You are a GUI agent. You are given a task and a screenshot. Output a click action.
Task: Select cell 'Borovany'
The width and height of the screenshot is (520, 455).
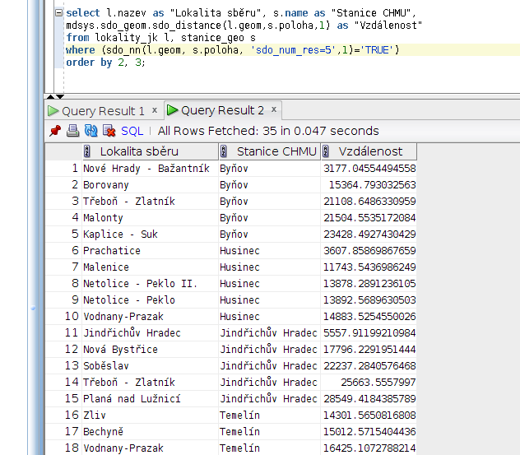[x=151, y=185]
